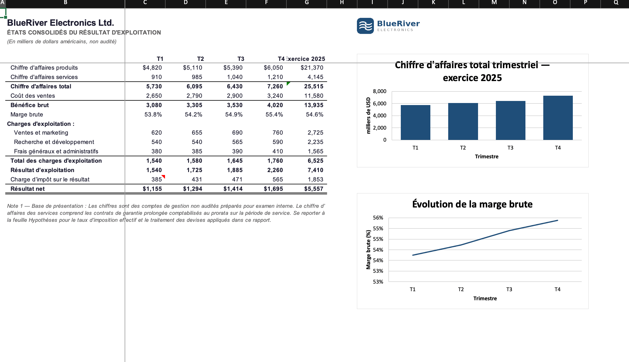Select cost of sales cell 11,580
The image size is (629, 362).
(x=307, y=96)
